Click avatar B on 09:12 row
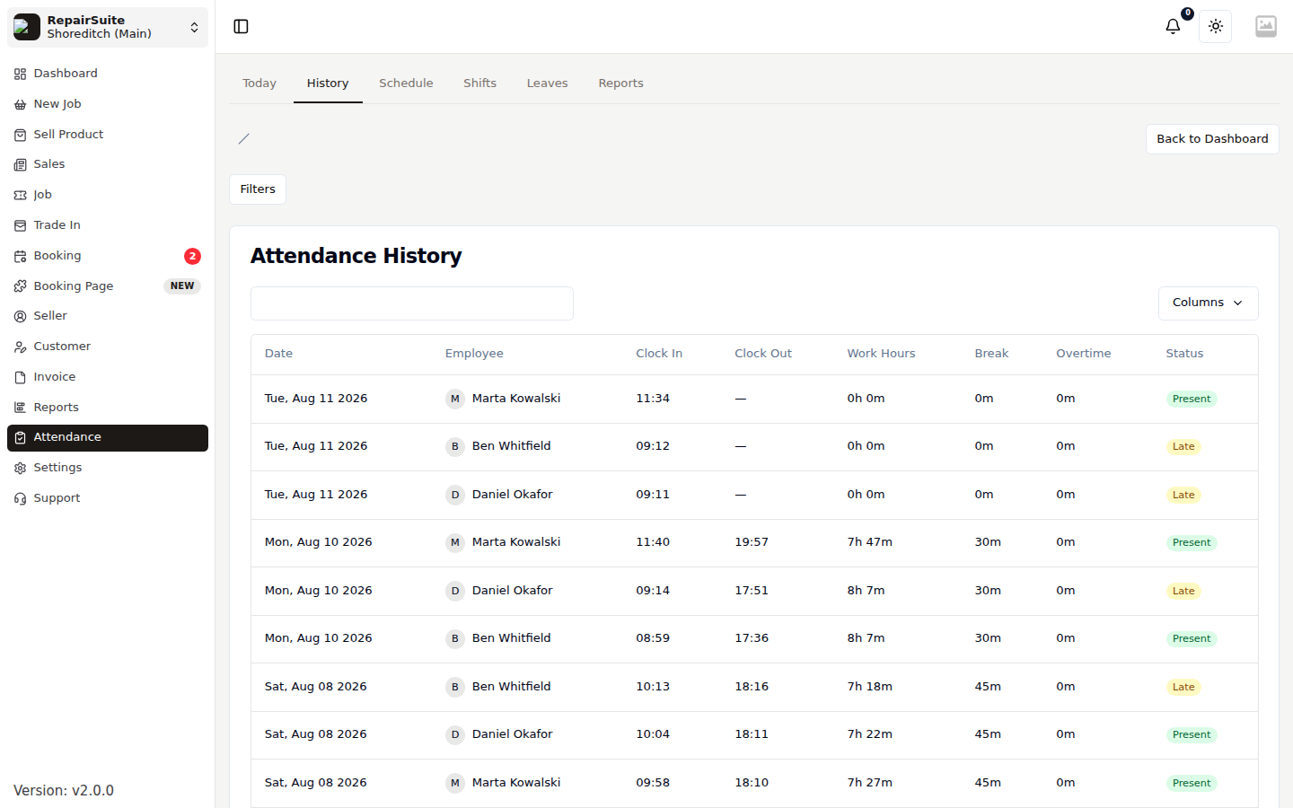1293x808 pixels. tap(455, 446)
